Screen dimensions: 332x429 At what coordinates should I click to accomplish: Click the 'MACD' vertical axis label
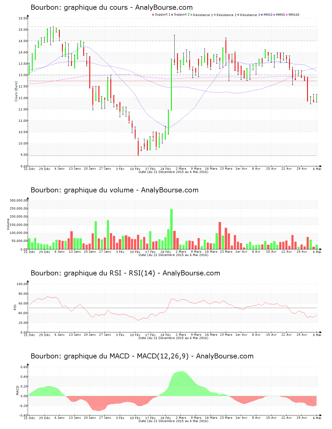(17, 390)
